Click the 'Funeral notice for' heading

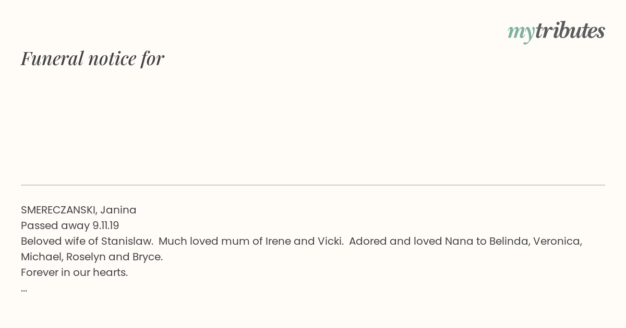pyautogui.click(x=92, y=58)
